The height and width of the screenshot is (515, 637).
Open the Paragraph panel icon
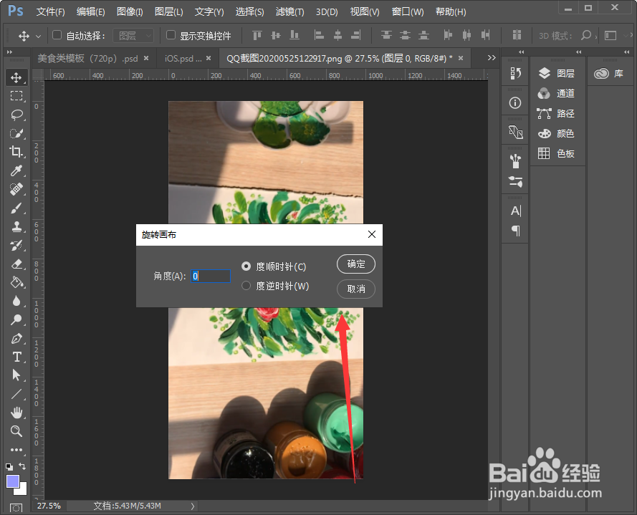tap(515, 231)
